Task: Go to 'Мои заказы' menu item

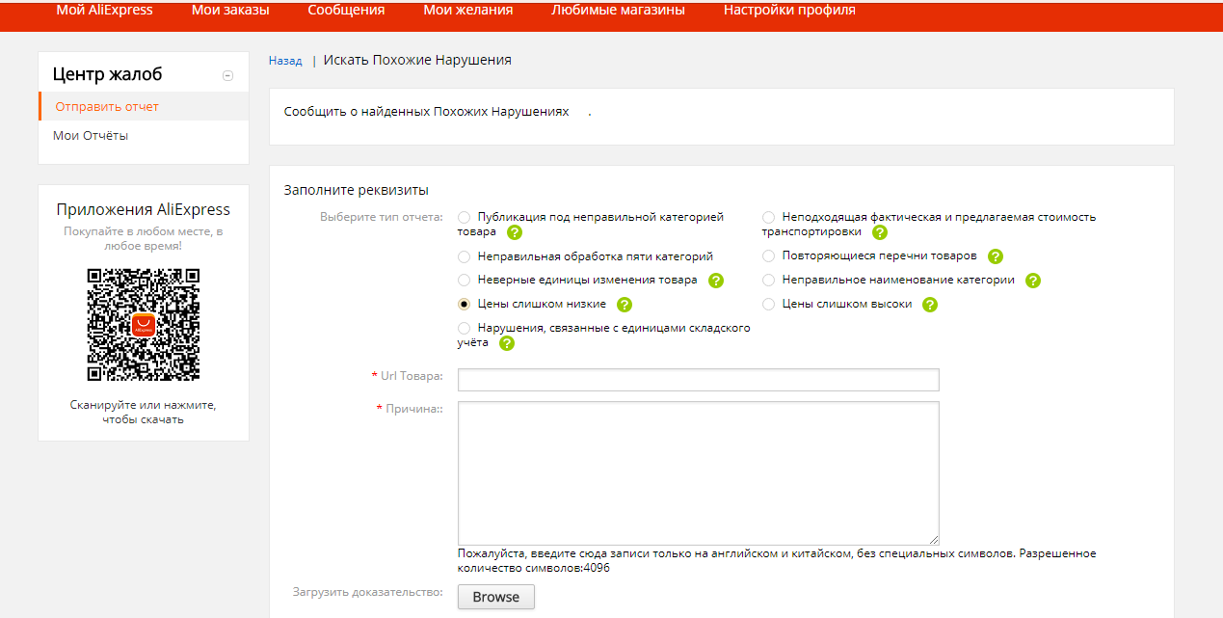Action: (x=230, y=11)
